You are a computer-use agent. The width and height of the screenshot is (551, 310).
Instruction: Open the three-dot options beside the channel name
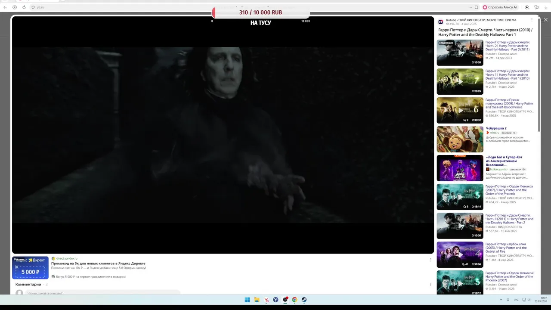click(x=532, y=20)
